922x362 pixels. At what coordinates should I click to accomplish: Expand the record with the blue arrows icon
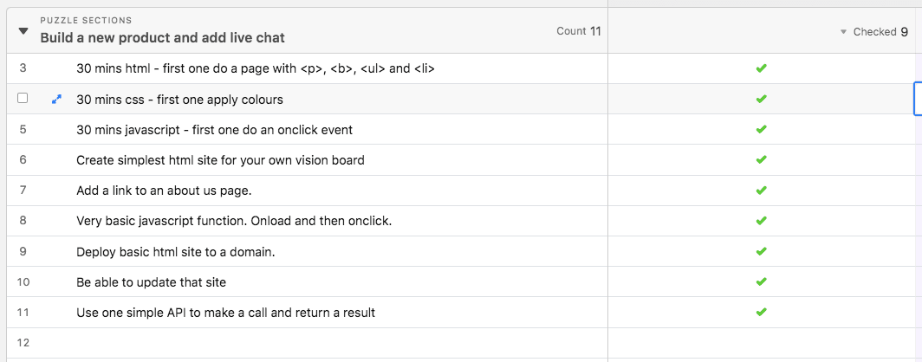coord(57,100)
